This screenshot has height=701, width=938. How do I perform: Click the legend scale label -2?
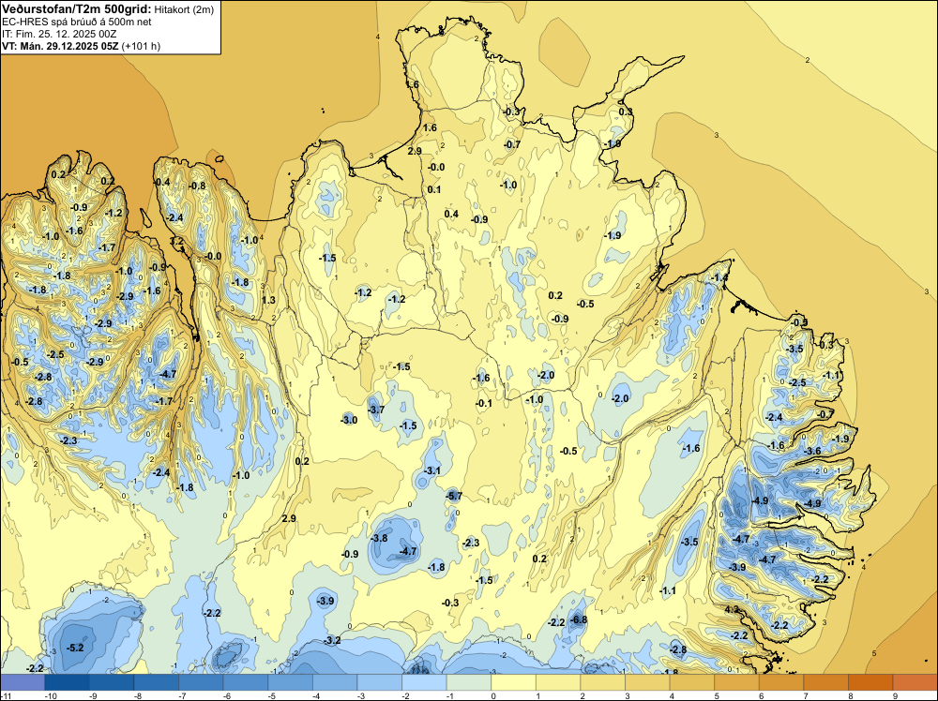pyautogui.click(x=407, y=695)
